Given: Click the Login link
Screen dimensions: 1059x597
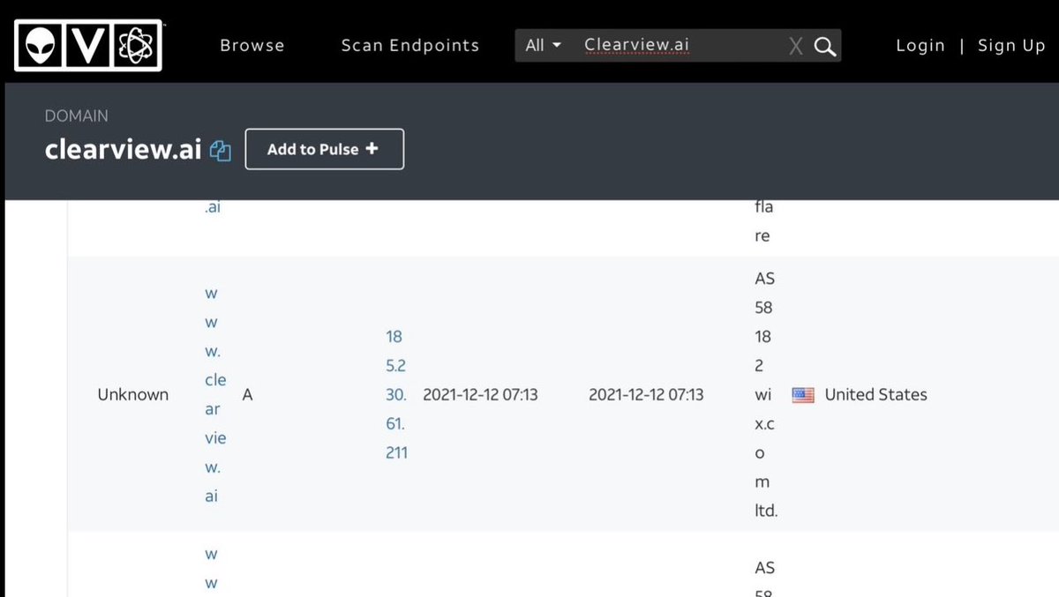Looking at the screenshot, I should [x=920, y=46].
